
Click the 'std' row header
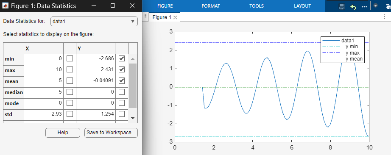14,115
